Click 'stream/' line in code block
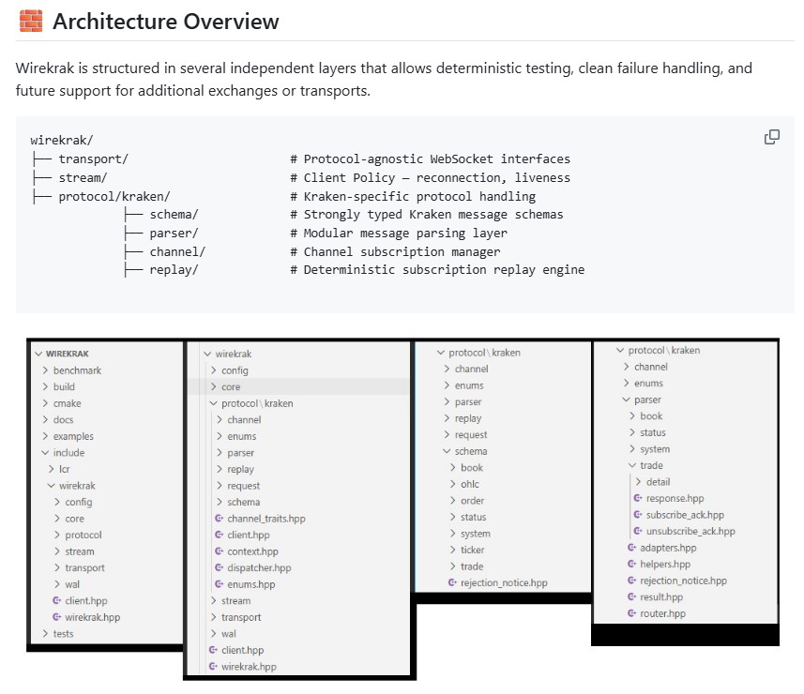This screenshot has width=804, height=694. coord(83,177)
